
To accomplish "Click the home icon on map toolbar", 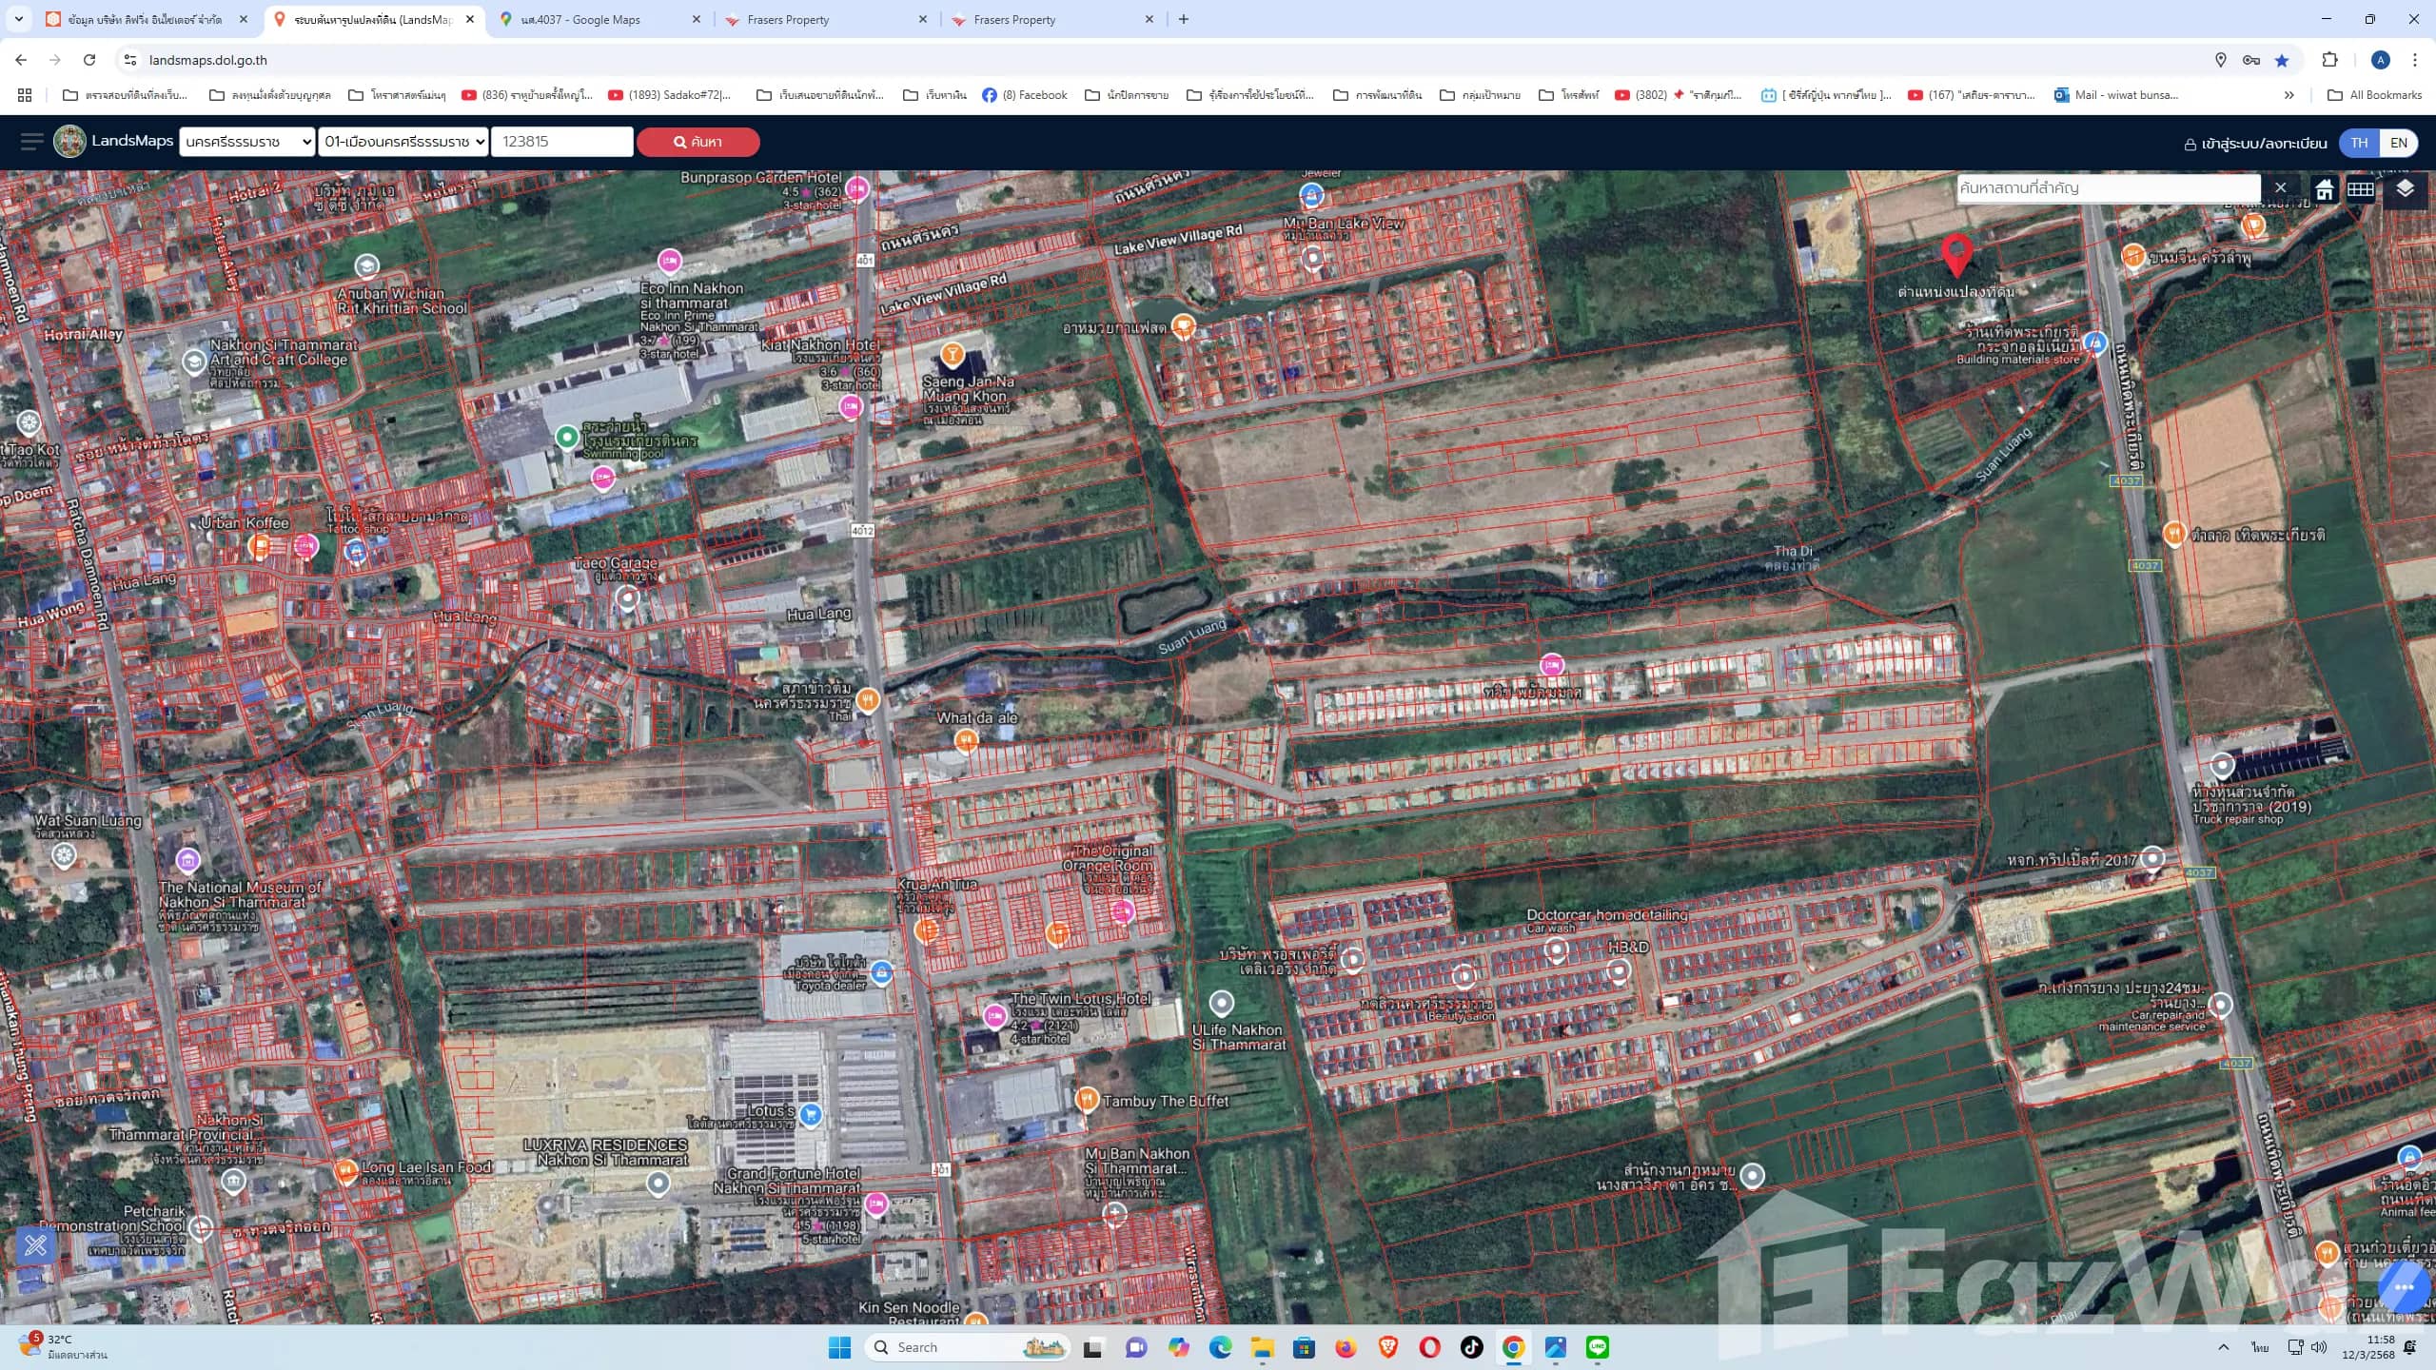I will tap(2324, 189).
